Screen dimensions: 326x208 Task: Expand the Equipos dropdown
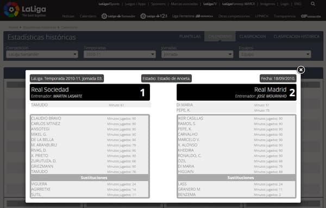pyautogui.click(x=275, y=54)
